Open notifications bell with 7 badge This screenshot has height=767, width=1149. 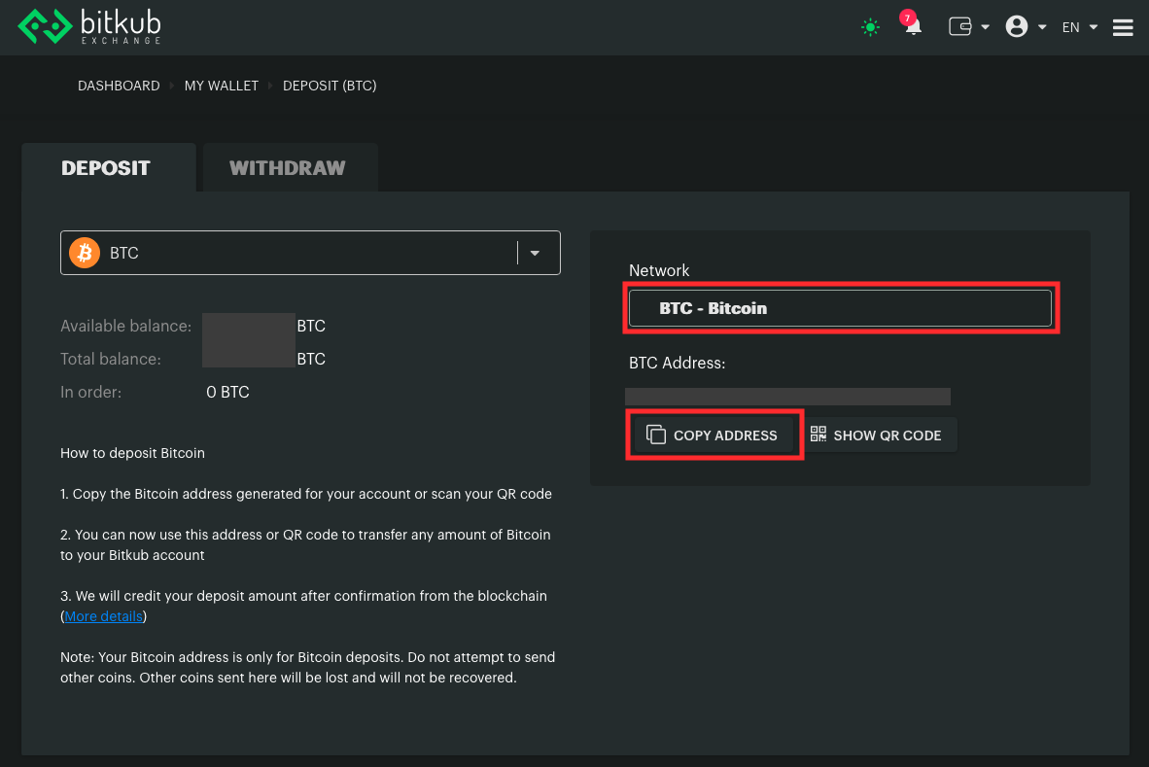[x=913, y=25]
